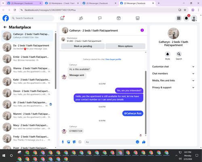Open the Pages flag icon
This screenshot has height=162, width=202.
100,18
